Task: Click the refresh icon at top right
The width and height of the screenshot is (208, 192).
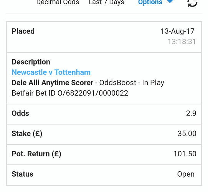Action: [x=193, y=3]
